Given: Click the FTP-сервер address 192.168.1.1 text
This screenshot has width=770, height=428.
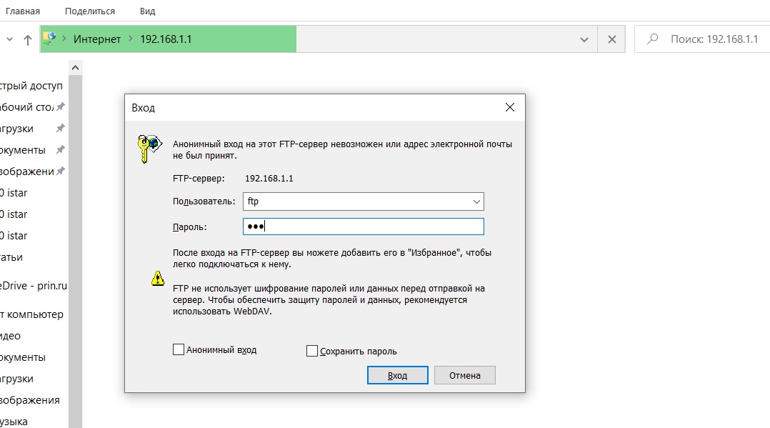Looking at the screenshot, I should pos(269,179).
